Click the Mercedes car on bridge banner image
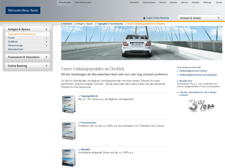This screenshot has height=168, width=225. (x=142, y=43)
